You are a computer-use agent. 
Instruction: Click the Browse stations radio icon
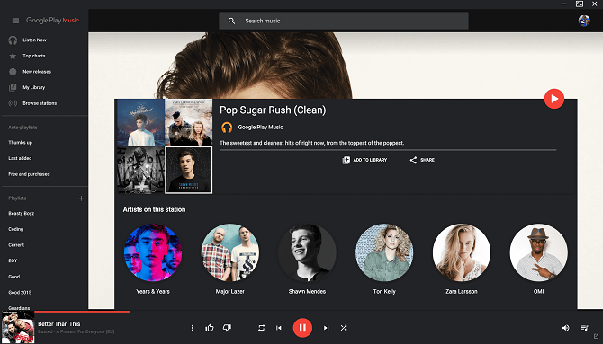[x=13, y=103]
